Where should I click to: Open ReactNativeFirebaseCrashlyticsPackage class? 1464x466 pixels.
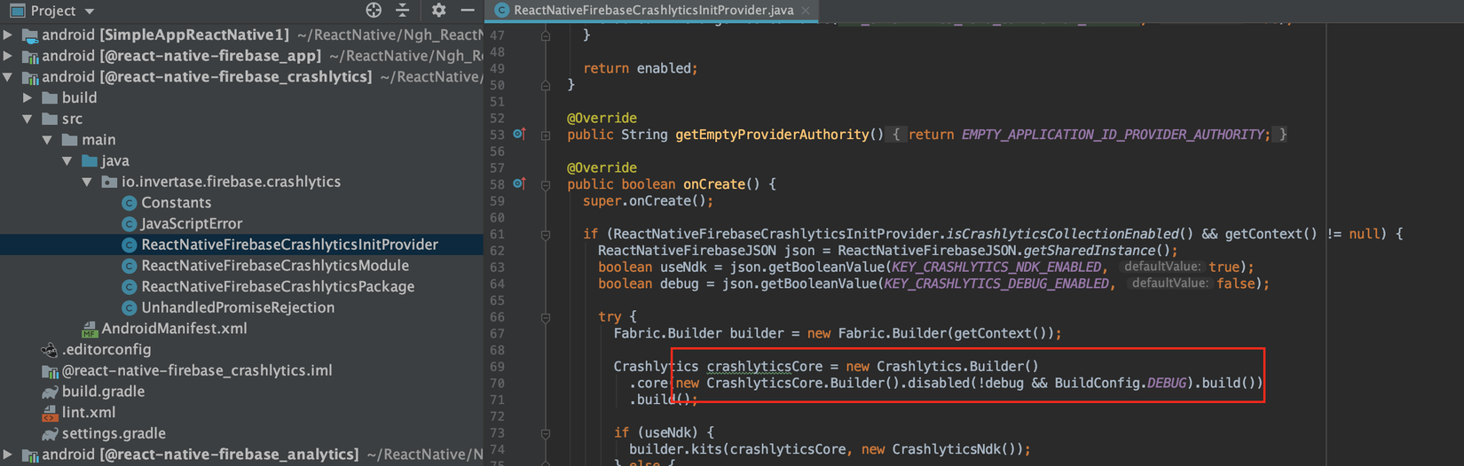pyautogui.click(x=278, y=287)
